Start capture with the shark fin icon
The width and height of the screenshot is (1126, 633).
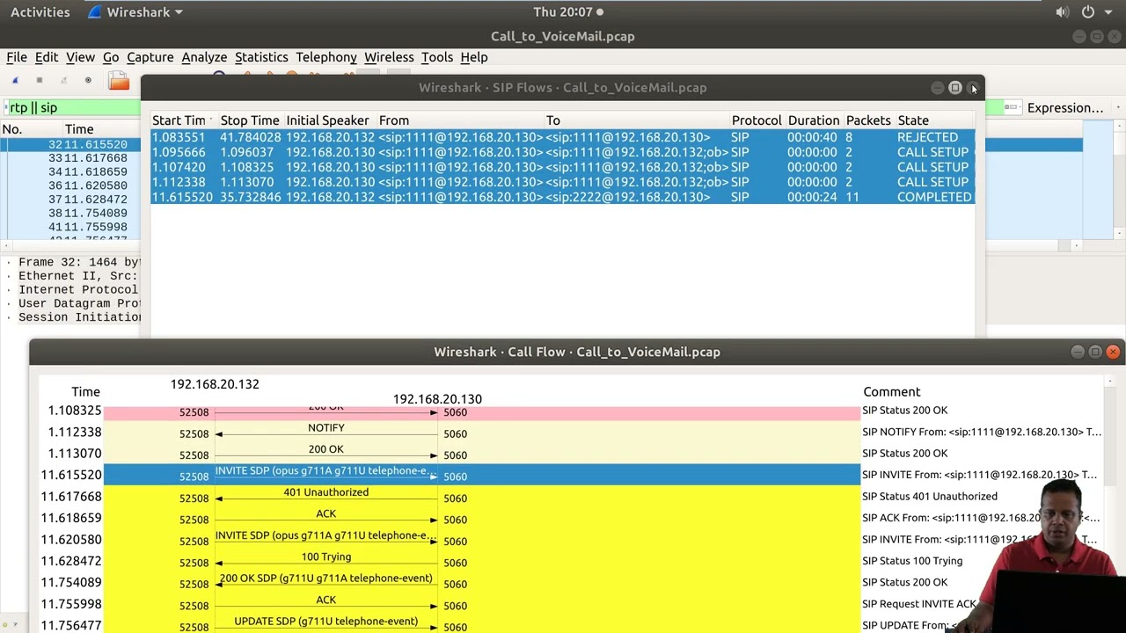click(15, 81)
